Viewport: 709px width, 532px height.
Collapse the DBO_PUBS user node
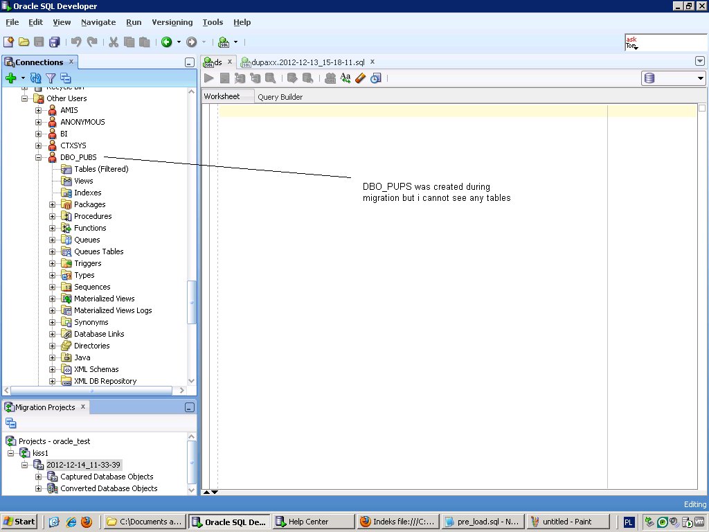tap(39, 157)
